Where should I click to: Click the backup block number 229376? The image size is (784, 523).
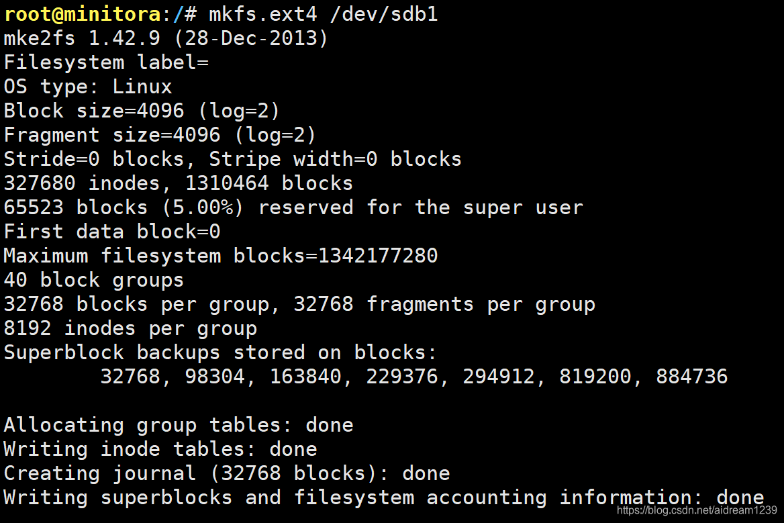[402, 377]
